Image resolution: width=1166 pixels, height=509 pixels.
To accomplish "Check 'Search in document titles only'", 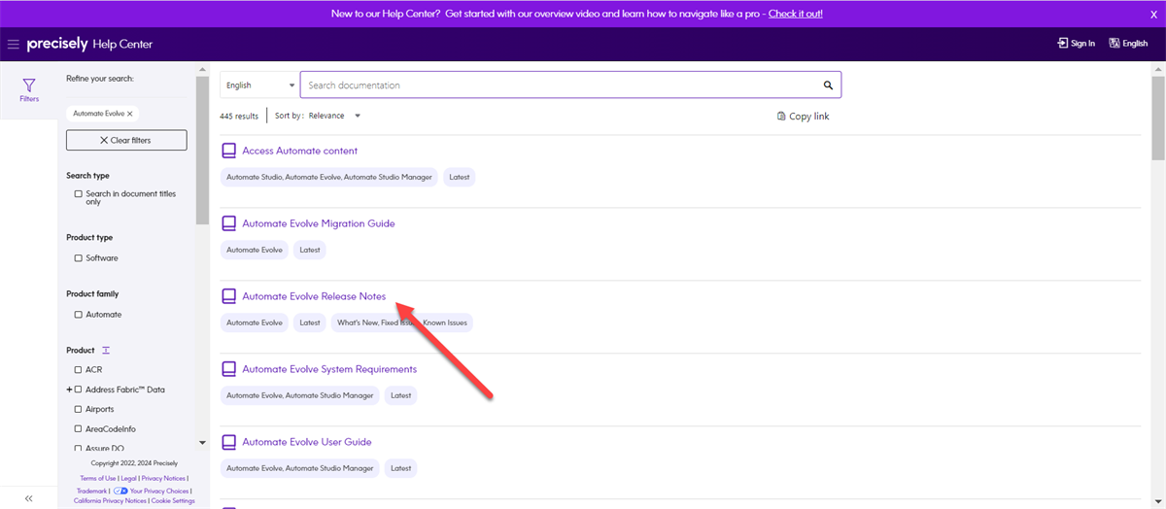I will click(79, 194).
